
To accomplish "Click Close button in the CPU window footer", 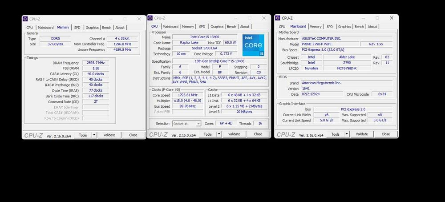I will tap(258, 134).
